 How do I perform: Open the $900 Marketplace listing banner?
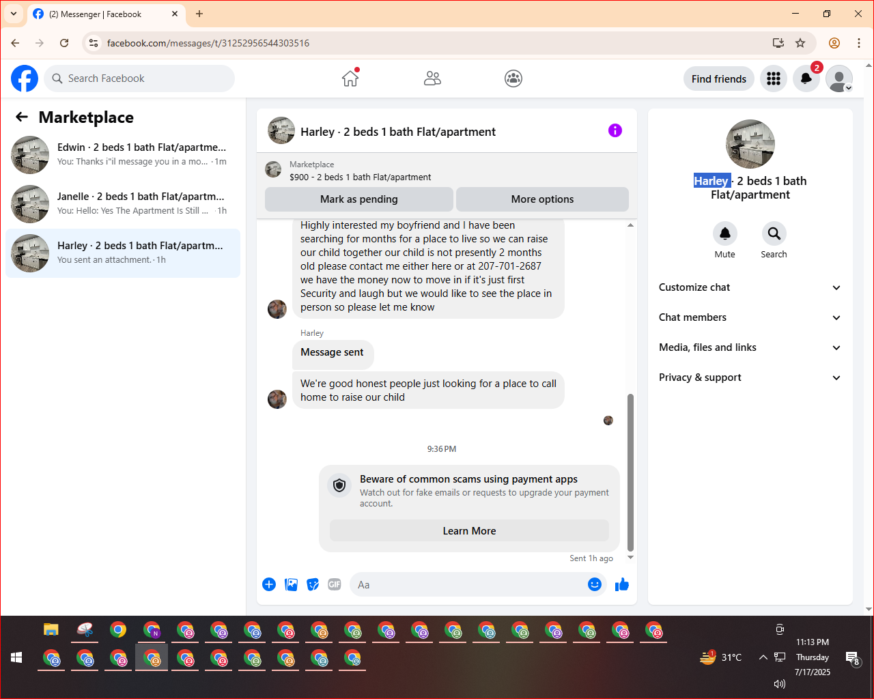(447, 171)
